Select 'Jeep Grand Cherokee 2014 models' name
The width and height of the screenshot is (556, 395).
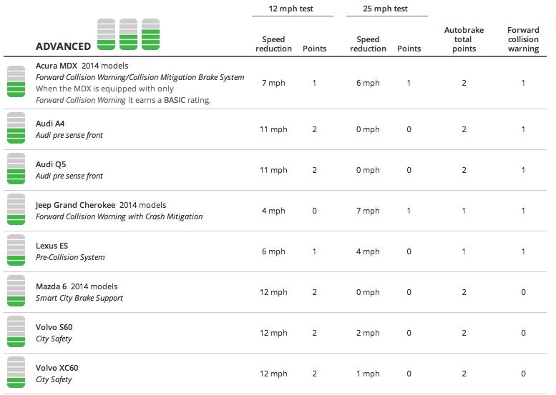pyautogui.click(x=101, y=205)
